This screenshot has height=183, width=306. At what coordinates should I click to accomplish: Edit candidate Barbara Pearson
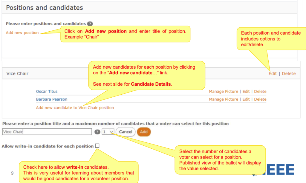[x=246, y=99]
